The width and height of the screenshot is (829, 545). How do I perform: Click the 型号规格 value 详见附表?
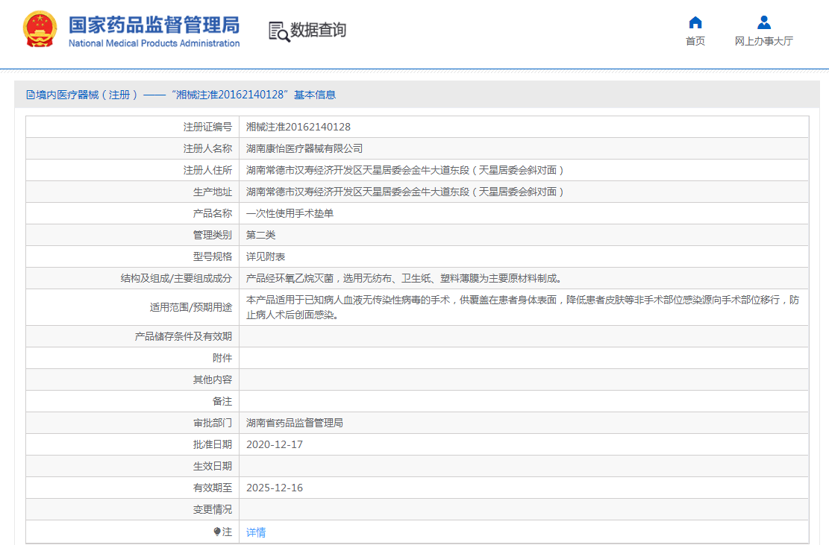tap(266, 256)
